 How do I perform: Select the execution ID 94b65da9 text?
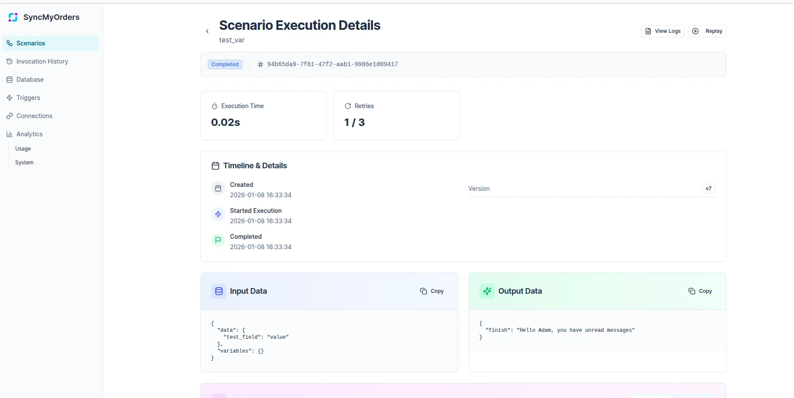click(332, 64)
